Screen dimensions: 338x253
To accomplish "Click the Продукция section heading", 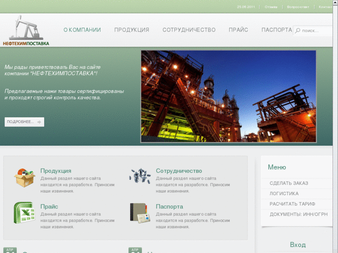I will tap(56, 171).
